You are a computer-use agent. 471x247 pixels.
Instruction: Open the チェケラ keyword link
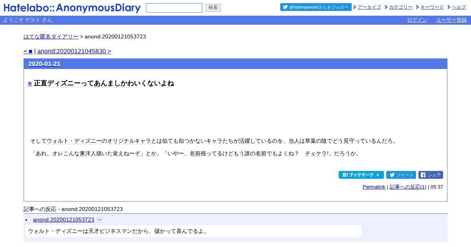(x=316, y=153)
